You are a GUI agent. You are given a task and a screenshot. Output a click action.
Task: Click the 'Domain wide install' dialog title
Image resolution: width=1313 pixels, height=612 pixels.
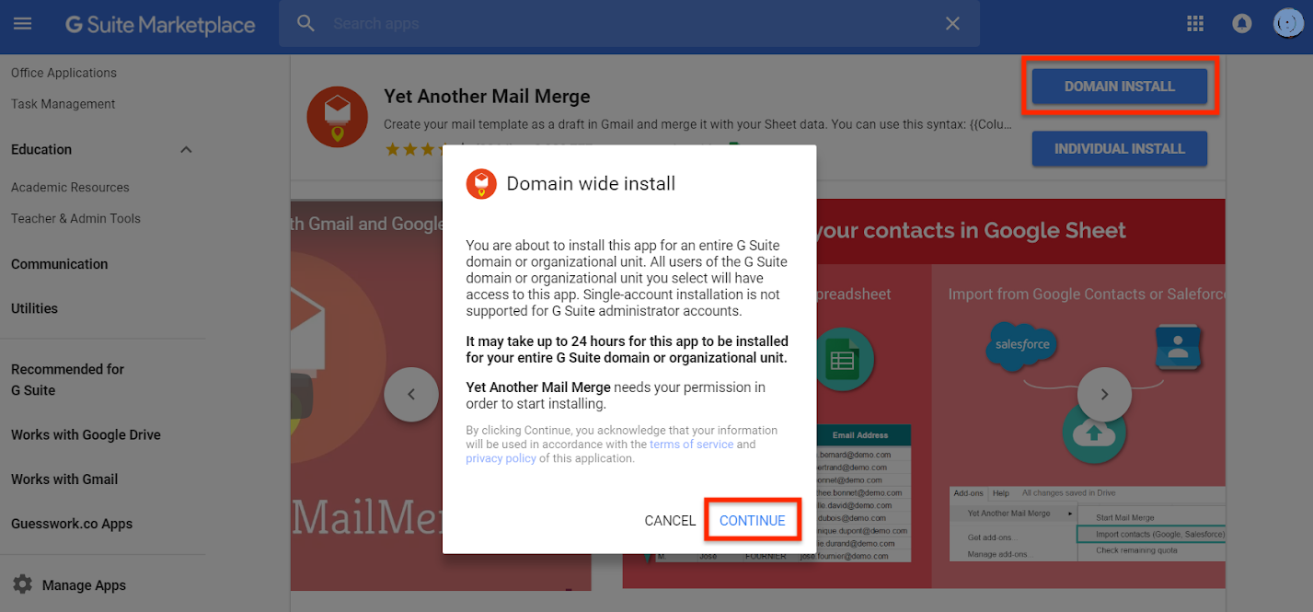click(x=591, y=184)
